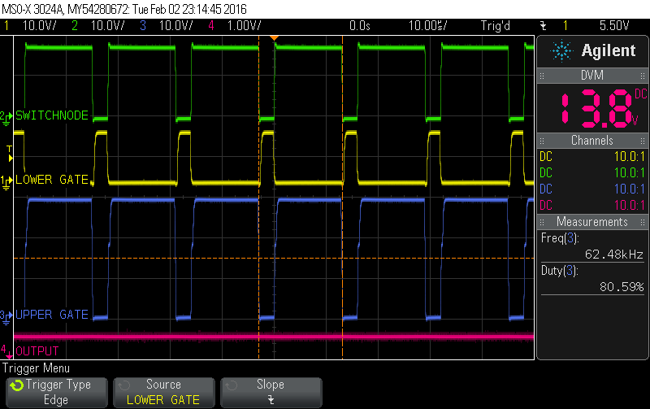
Task: Click the Trig'd status indicator
Action: pos(496,26)
